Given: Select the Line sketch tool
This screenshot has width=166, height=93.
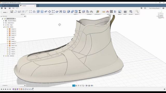Looking at the screenshot, I should [x=16, y=11].
